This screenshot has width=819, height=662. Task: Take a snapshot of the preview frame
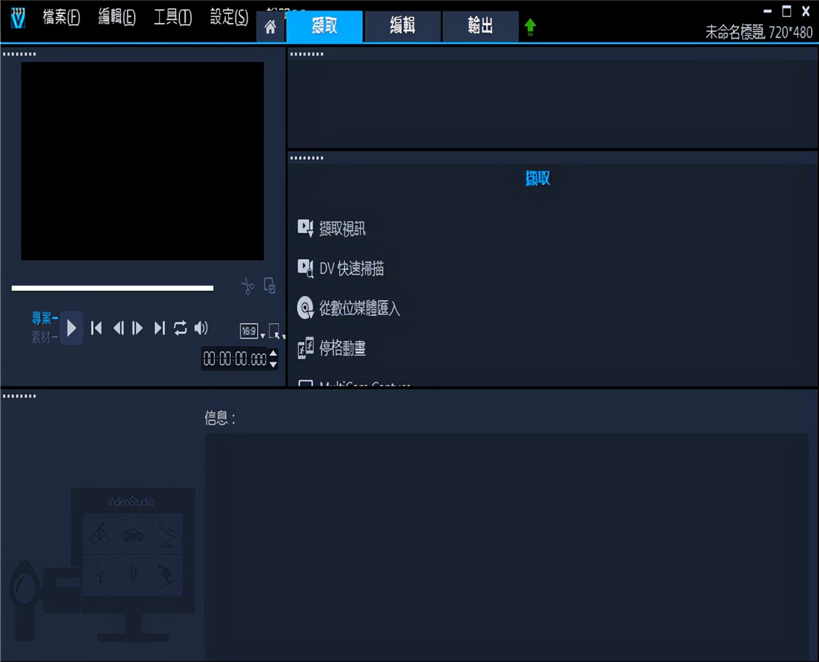269,286
